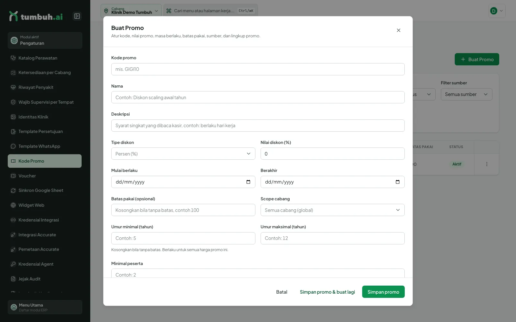Click Simpan promo & buat lagi
The height and width of the screenshot is (322, 516).
pos(327,292)
